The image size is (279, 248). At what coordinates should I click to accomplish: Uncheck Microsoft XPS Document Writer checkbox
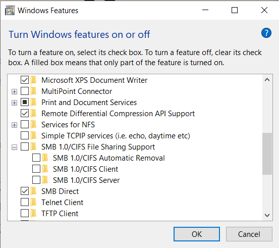[x=25, y=80]
